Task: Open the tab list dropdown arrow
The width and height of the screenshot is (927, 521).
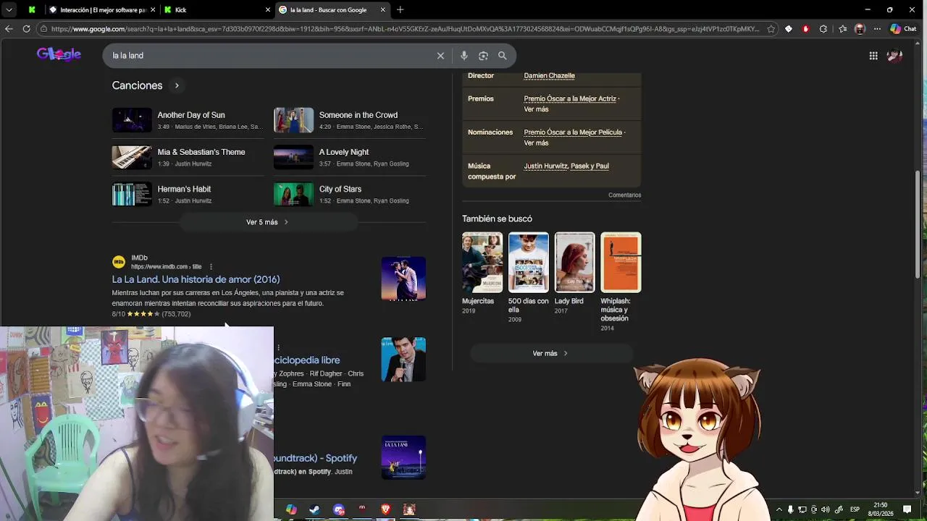Action: (x=9, y=9)
